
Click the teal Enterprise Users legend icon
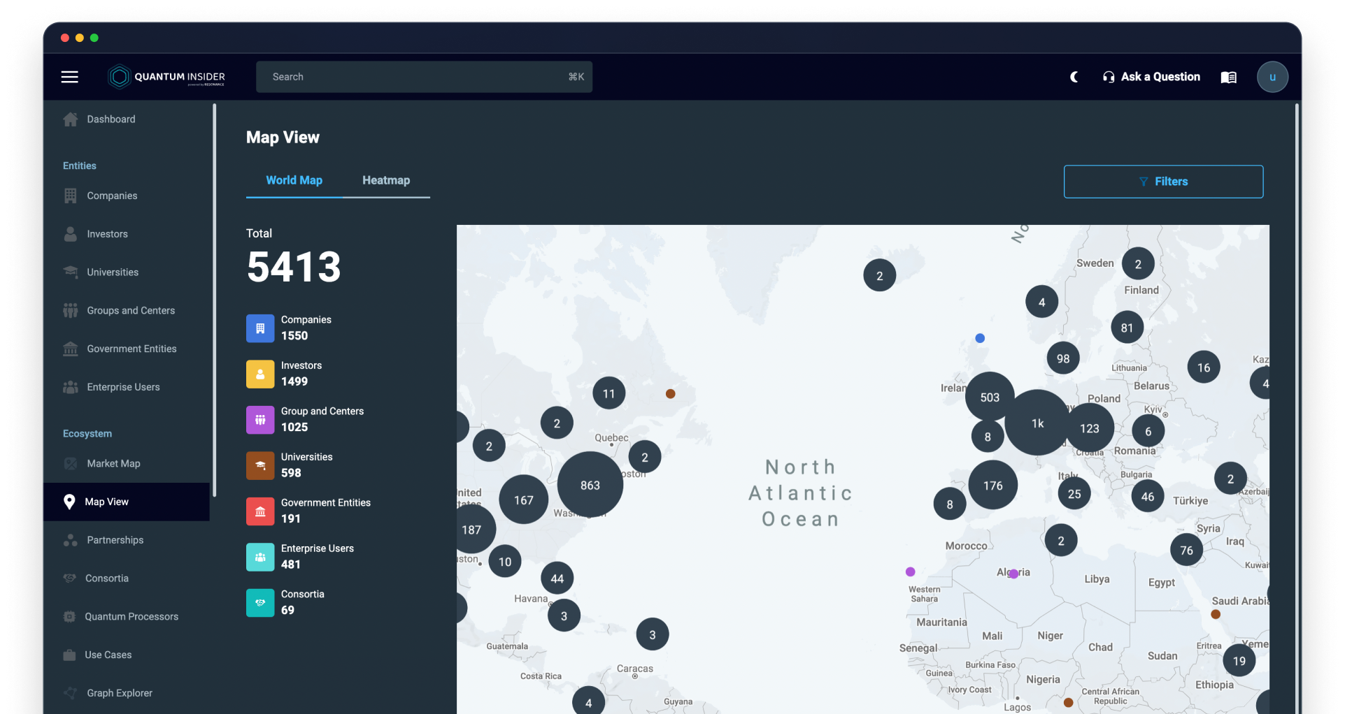pos(260,557)
